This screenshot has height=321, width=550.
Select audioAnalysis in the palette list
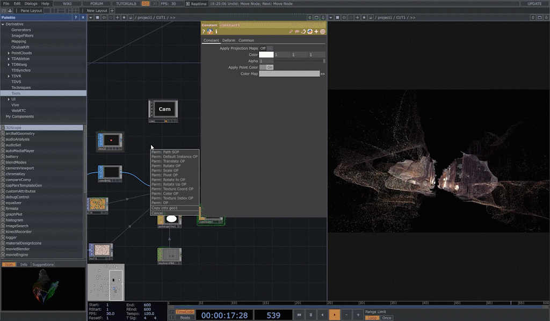[x=18, y=139]
